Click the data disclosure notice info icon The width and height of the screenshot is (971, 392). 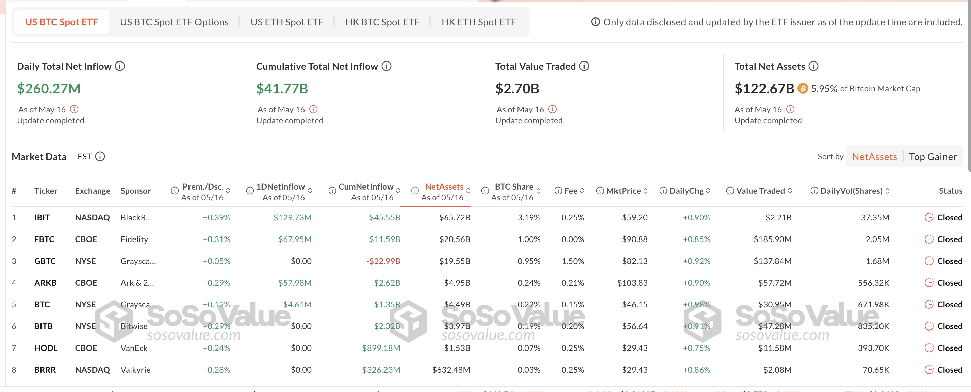click(596, 22)
